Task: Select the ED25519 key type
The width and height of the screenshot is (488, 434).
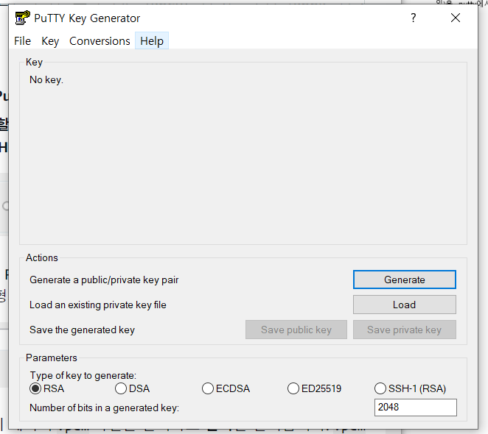Action: [315, 388]
